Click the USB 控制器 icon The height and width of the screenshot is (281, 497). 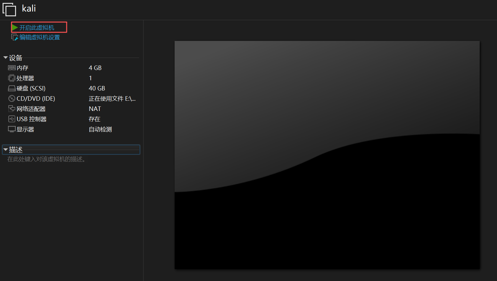click(x=12, y=119)
